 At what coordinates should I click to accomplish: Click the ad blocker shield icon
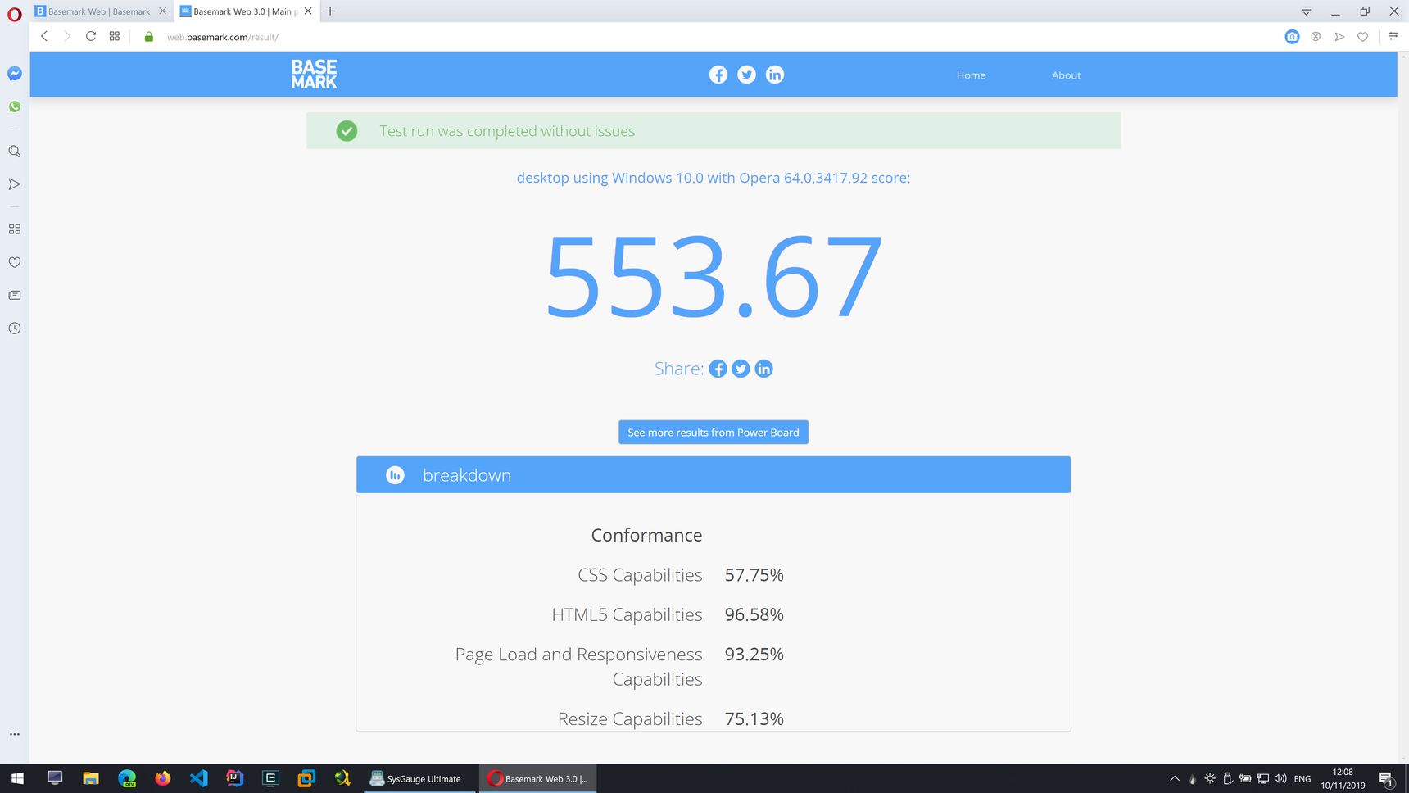[1316, 37]
